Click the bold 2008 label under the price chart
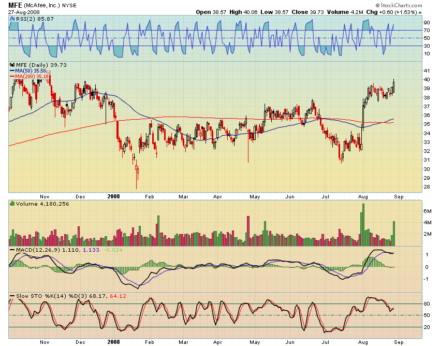Screen dimensions: 440x346 (114, 196)
